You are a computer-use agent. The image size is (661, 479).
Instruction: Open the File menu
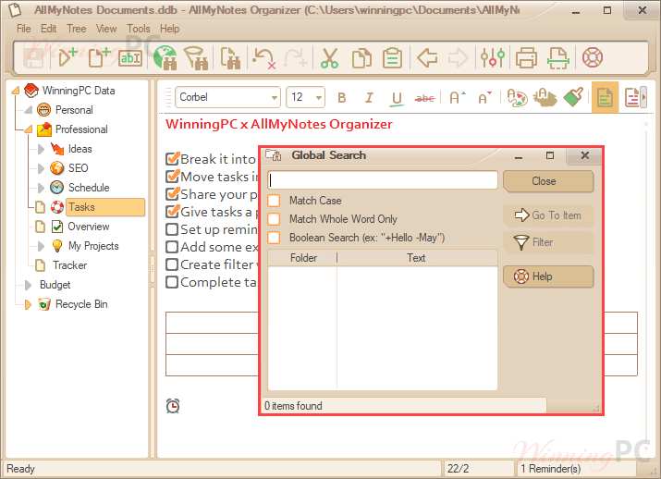point(24,29)
